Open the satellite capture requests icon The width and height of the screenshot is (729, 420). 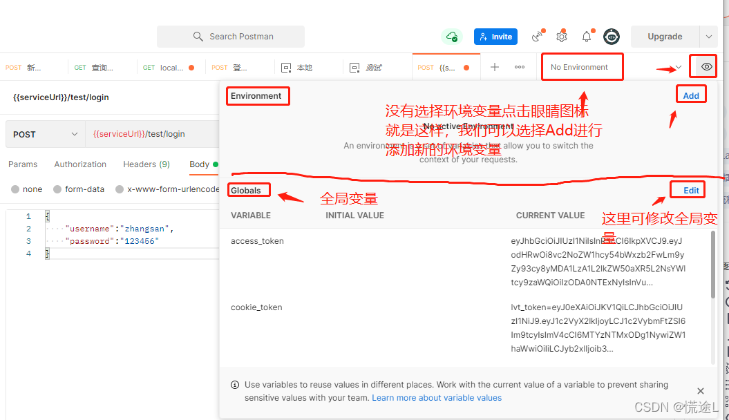[538, 36]
